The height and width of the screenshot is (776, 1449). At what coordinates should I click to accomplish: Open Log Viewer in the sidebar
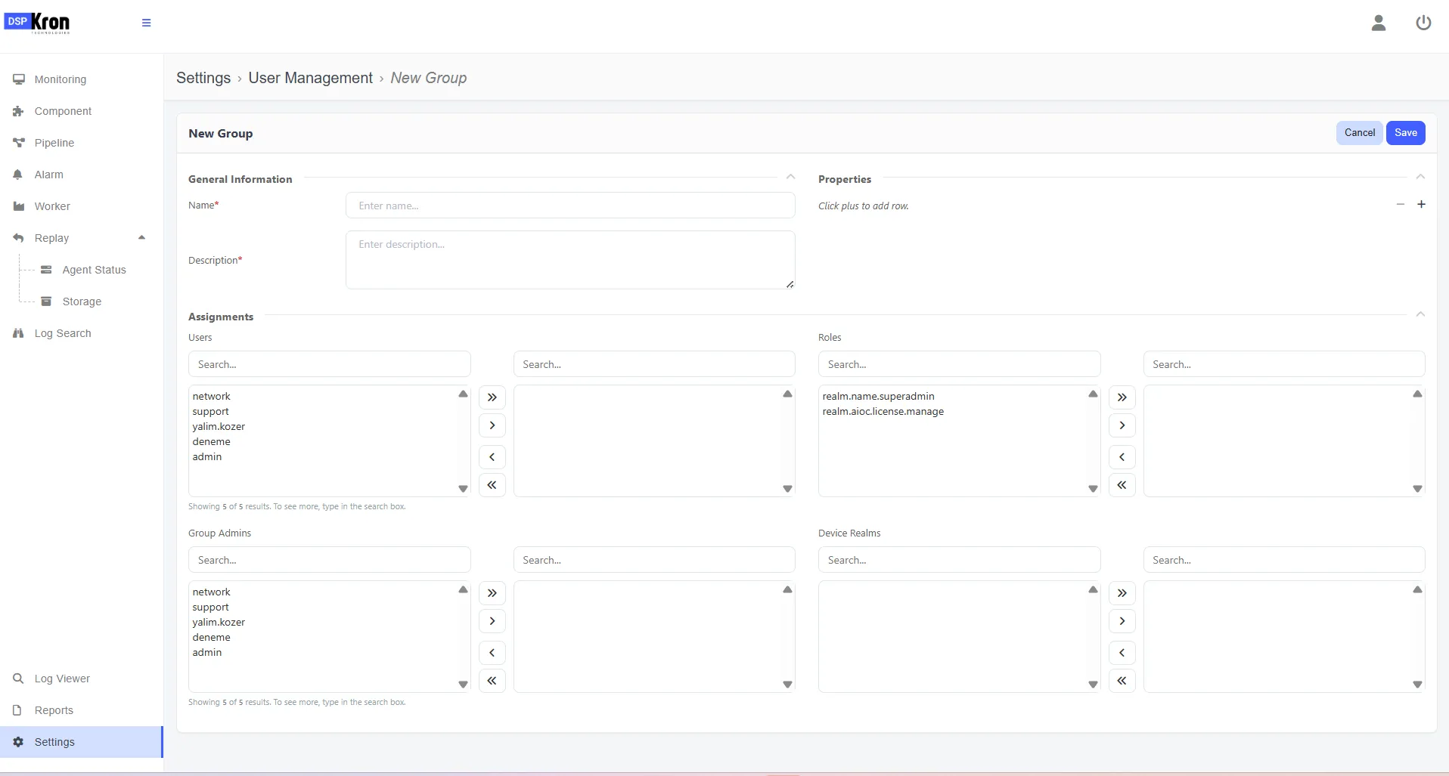pos(82,679)
